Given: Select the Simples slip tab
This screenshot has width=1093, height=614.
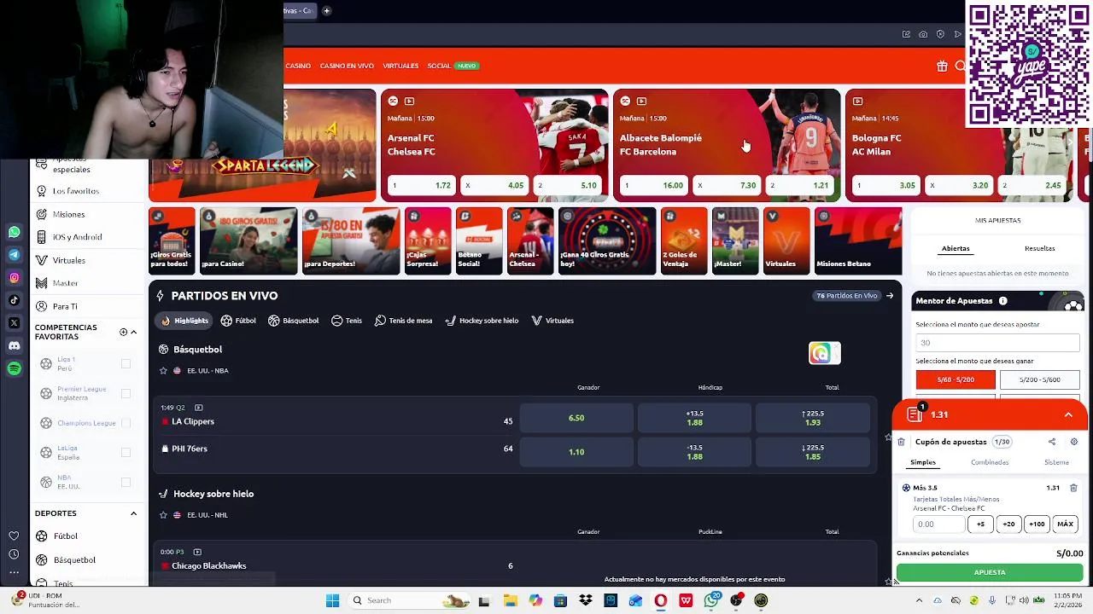Looking at the screenshot, I should point(922,462).
